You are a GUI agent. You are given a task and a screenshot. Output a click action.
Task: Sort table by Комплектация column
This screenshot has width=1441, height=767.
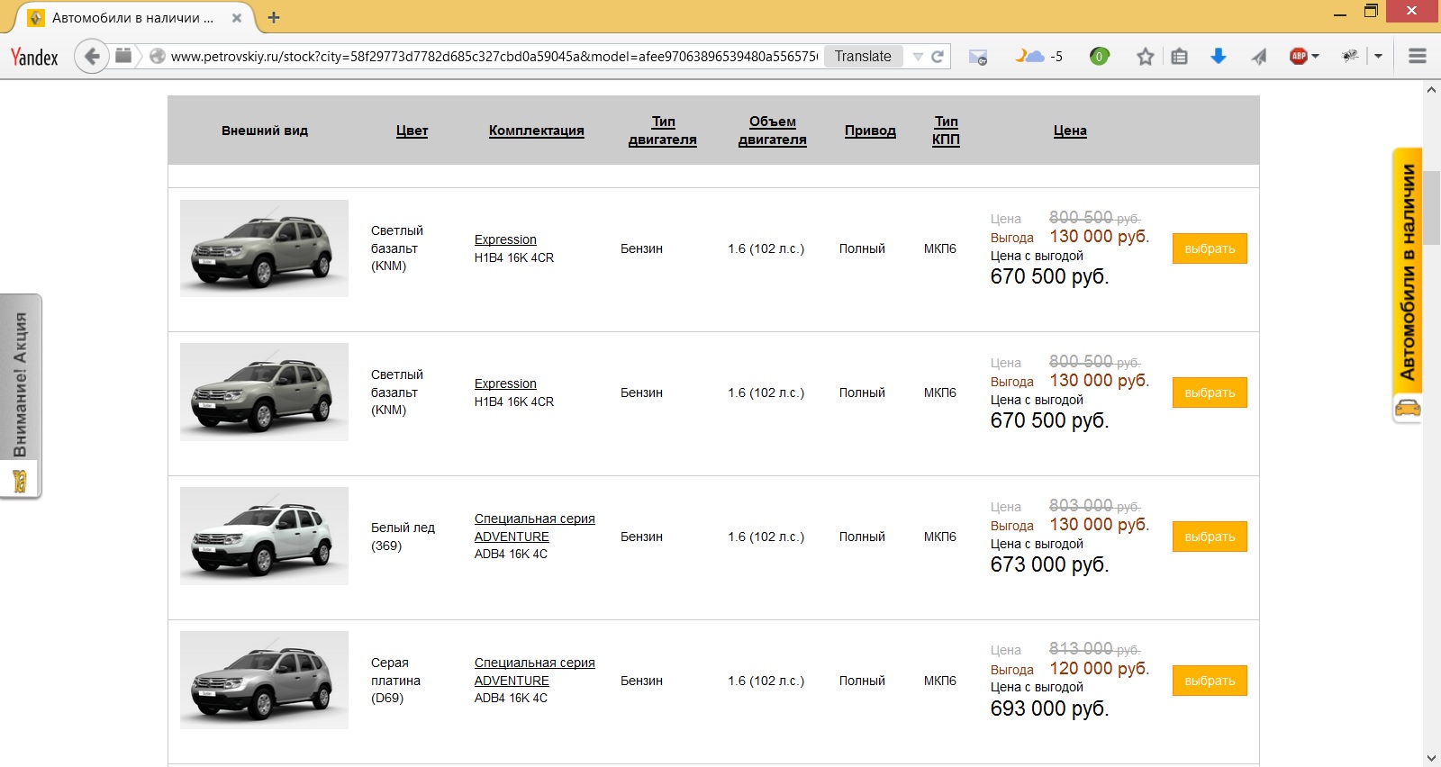pyautogui.click(x=536, y=131)
